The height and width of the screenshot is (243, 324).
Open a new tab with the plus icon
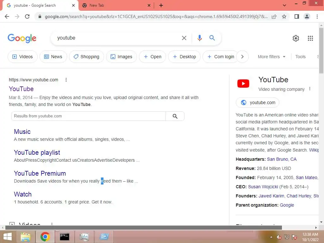pos(161,5)
